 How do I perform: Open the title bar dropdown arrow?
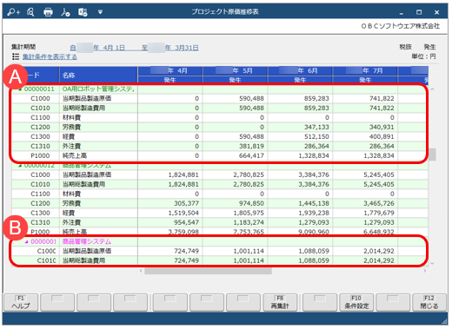pyautogui.click(x=100, y=12)
